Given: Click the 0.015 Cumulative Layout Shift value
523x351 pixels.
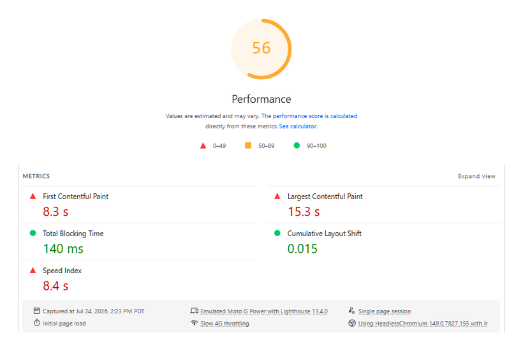Looking at the screenshot, I should (x=302, y=248).
